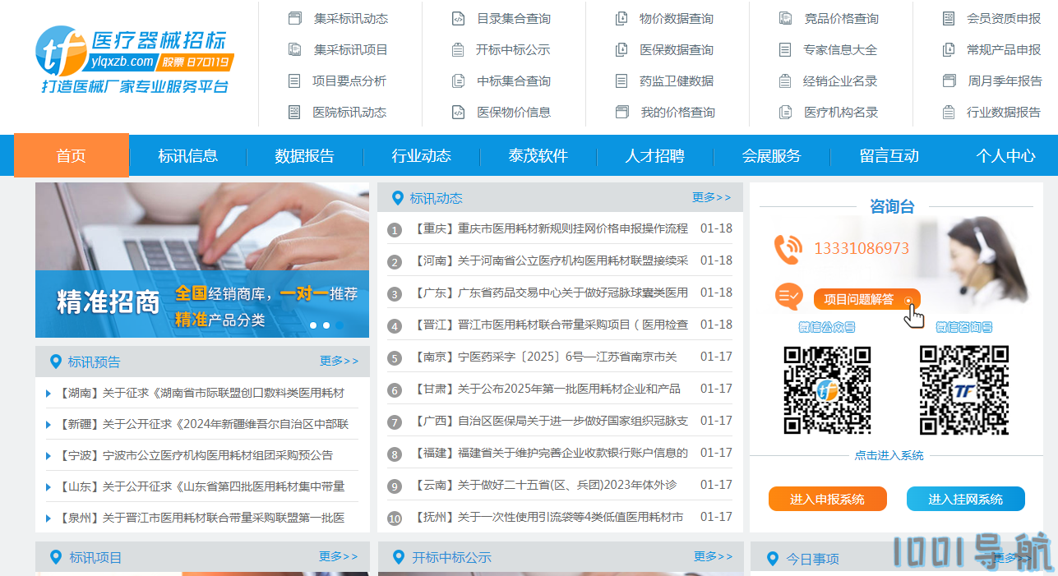Expand 更多>> in the 标讯预告 section
Viewport: 1058px width, 576px height.
pos(339,361)
